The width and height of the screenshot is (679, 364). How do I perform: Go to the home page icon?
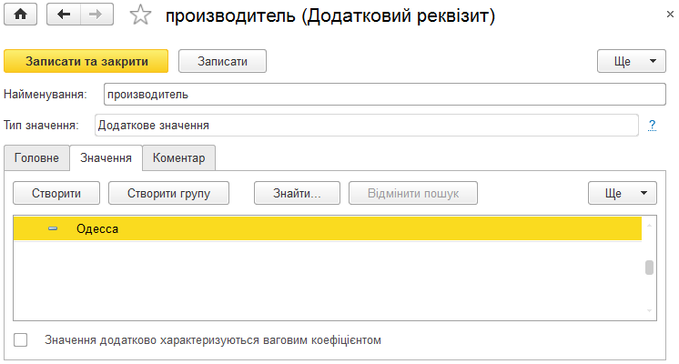tap(20, 15)
